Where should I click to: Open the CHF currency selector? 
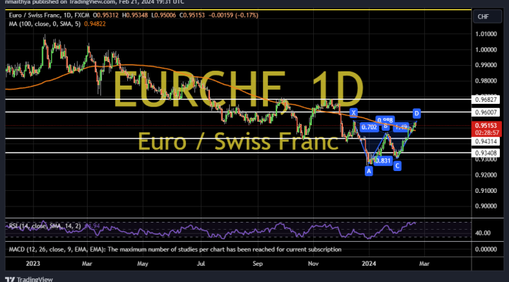click(x=484, y=17)
